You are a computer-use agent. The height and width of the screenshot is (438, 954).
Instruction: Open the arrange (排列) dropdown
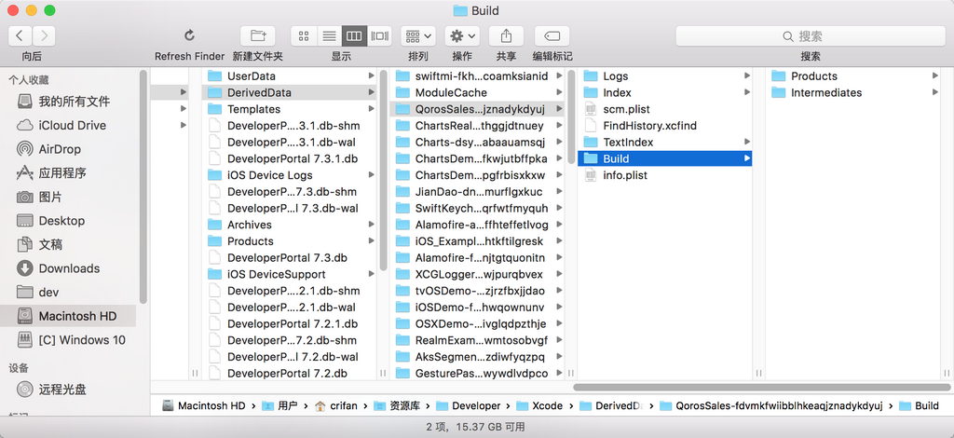pos(418,36)
